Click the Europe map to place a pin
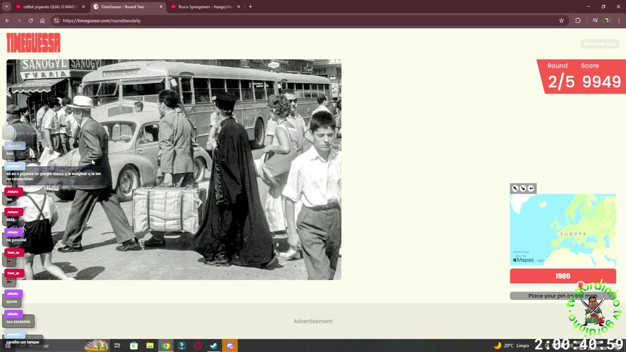The image size is (626, 352). pyautogui.click(x=563, y=230)
